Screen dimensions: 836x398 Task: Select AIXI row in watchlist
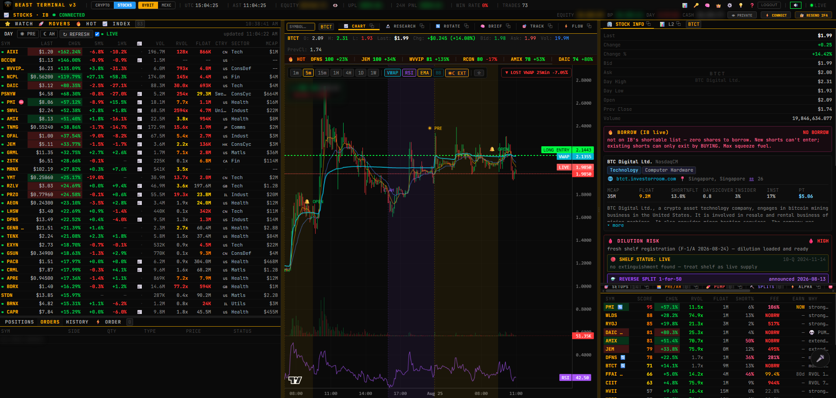tap(140, 52)
